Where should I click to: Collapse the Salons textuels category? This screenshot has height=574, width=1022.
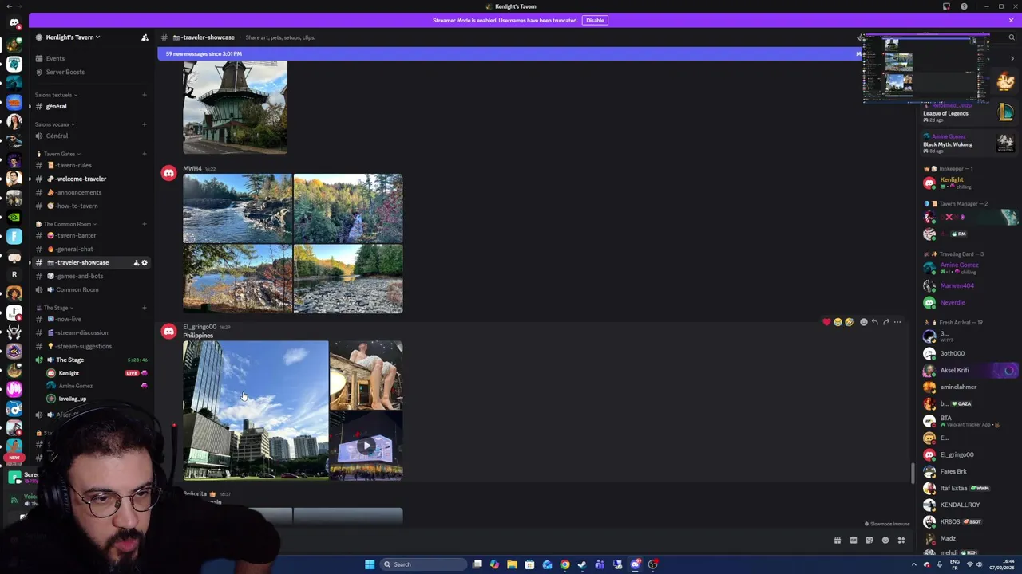pyautogui.click(x=56, y=95)
